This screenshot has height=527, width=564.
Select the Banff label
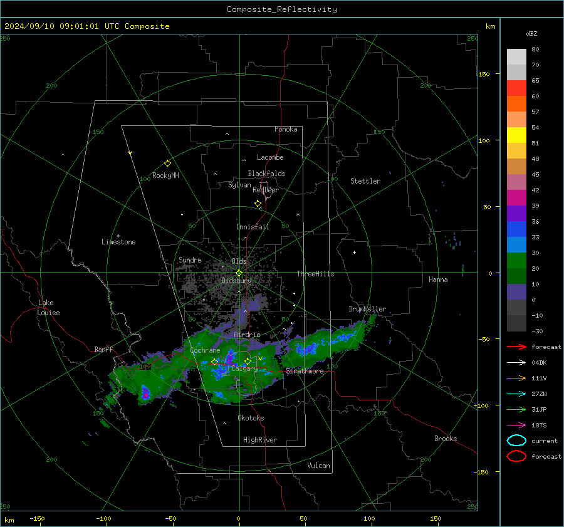coord(103,349)
